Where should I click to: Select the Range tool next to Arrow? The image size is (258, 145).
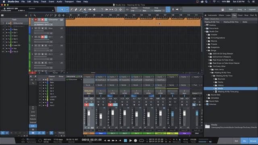pos(67,10)
